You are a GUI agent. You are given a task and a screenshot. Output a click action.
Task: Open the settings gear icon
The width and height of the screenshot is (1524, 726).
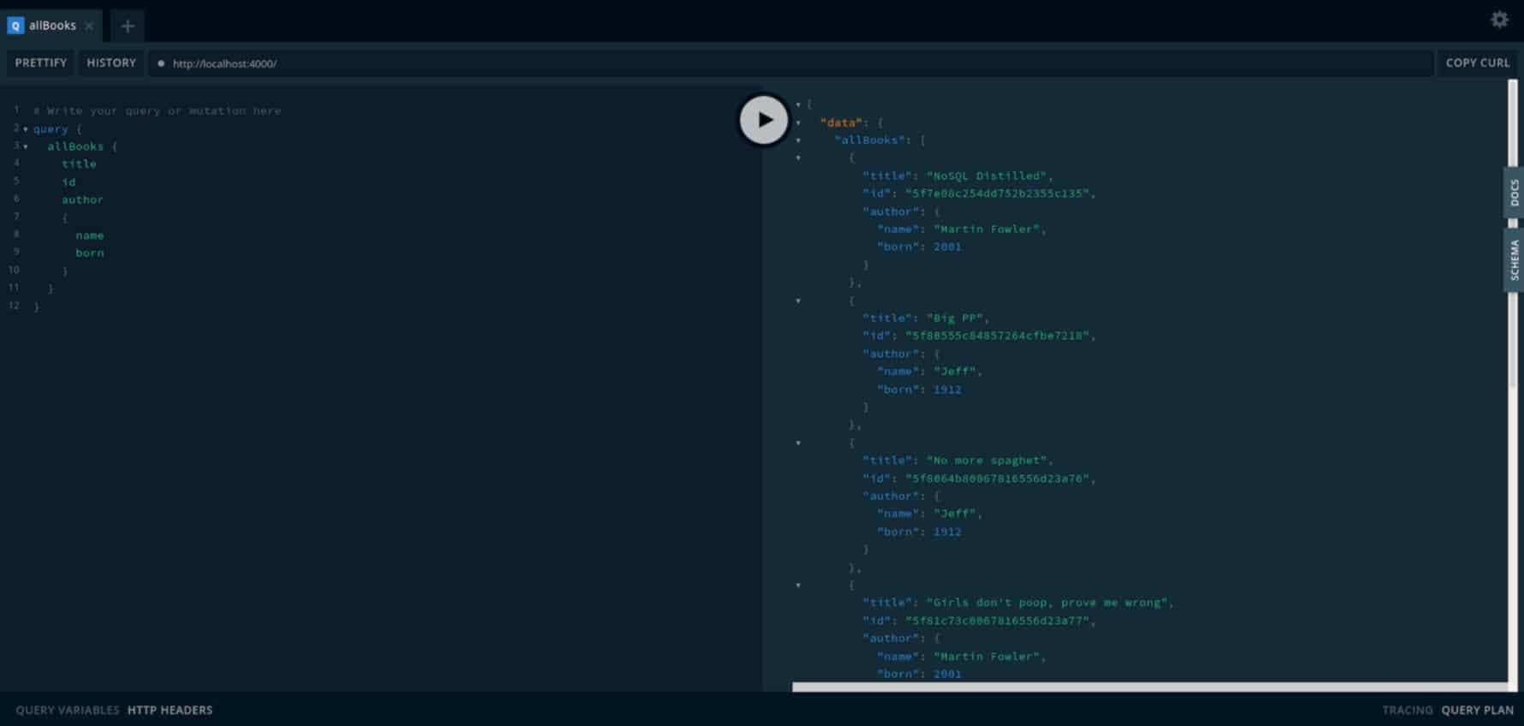click(1499, 20)
